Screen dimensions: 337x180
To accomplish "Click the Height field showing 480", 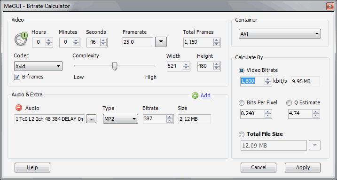I will (205, 66).
